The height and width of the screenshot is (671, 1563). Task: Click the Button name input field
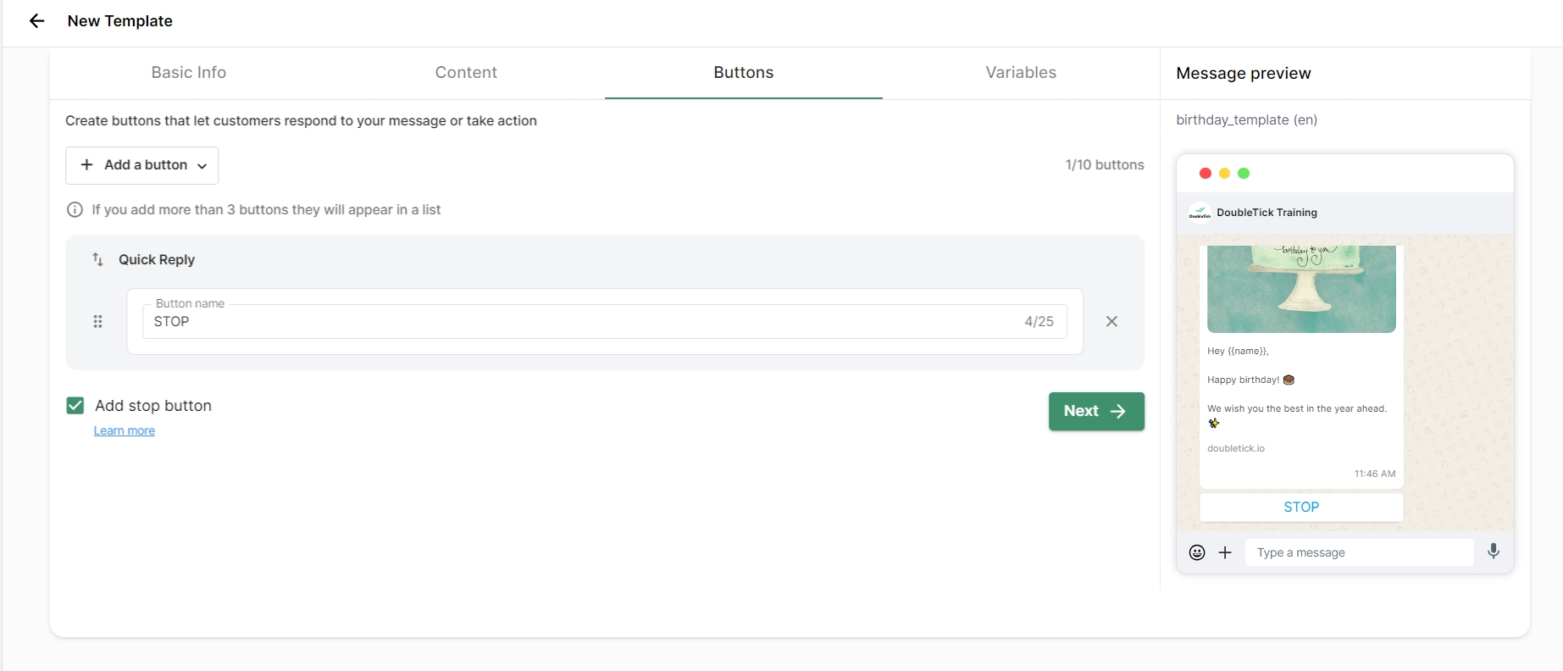pyautogui.click(x=585, y=322)
